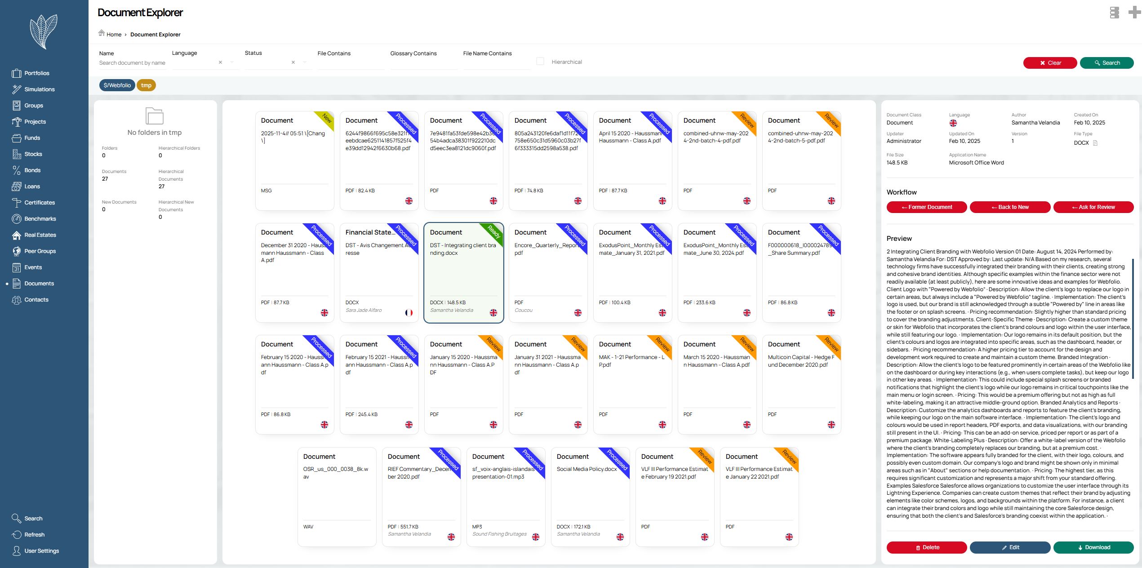Open the Bonds percent icon
Viewport: 1142px width, 568px height.
click(17, 170)
